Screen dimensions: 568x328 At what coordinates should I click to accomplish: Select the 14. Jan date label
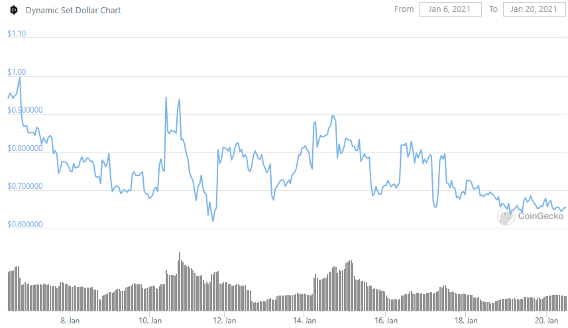pos(305,321)
